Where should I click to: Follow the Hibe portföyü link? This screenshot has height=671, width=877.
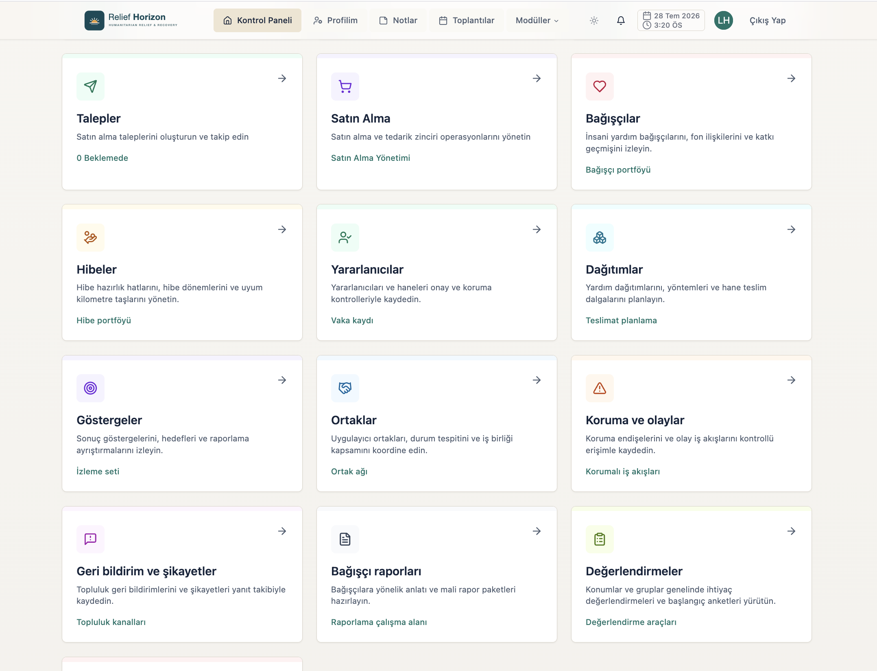[x=104, y=320]
